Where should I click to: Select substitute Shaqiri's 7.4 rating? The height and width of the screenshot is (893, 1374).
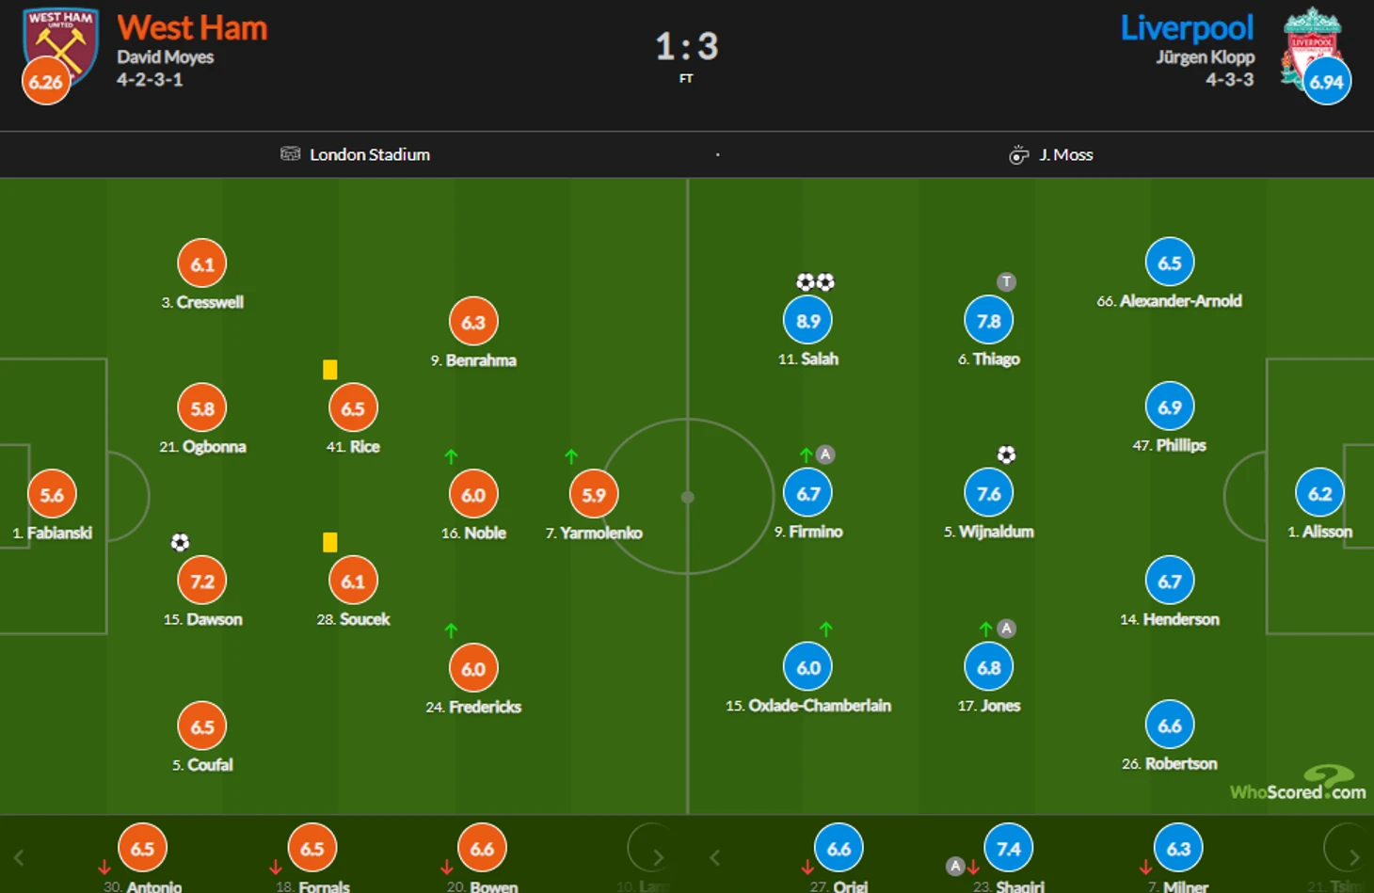pyautogui.click(x=1008, y=849)
